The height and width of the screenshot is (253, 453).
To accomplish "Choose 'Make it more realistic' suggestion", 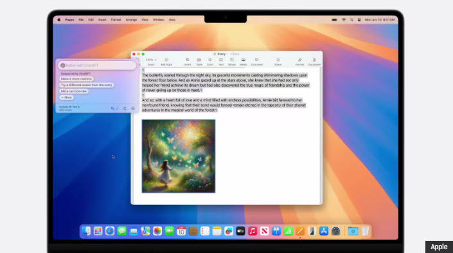I will coord(76,79).
